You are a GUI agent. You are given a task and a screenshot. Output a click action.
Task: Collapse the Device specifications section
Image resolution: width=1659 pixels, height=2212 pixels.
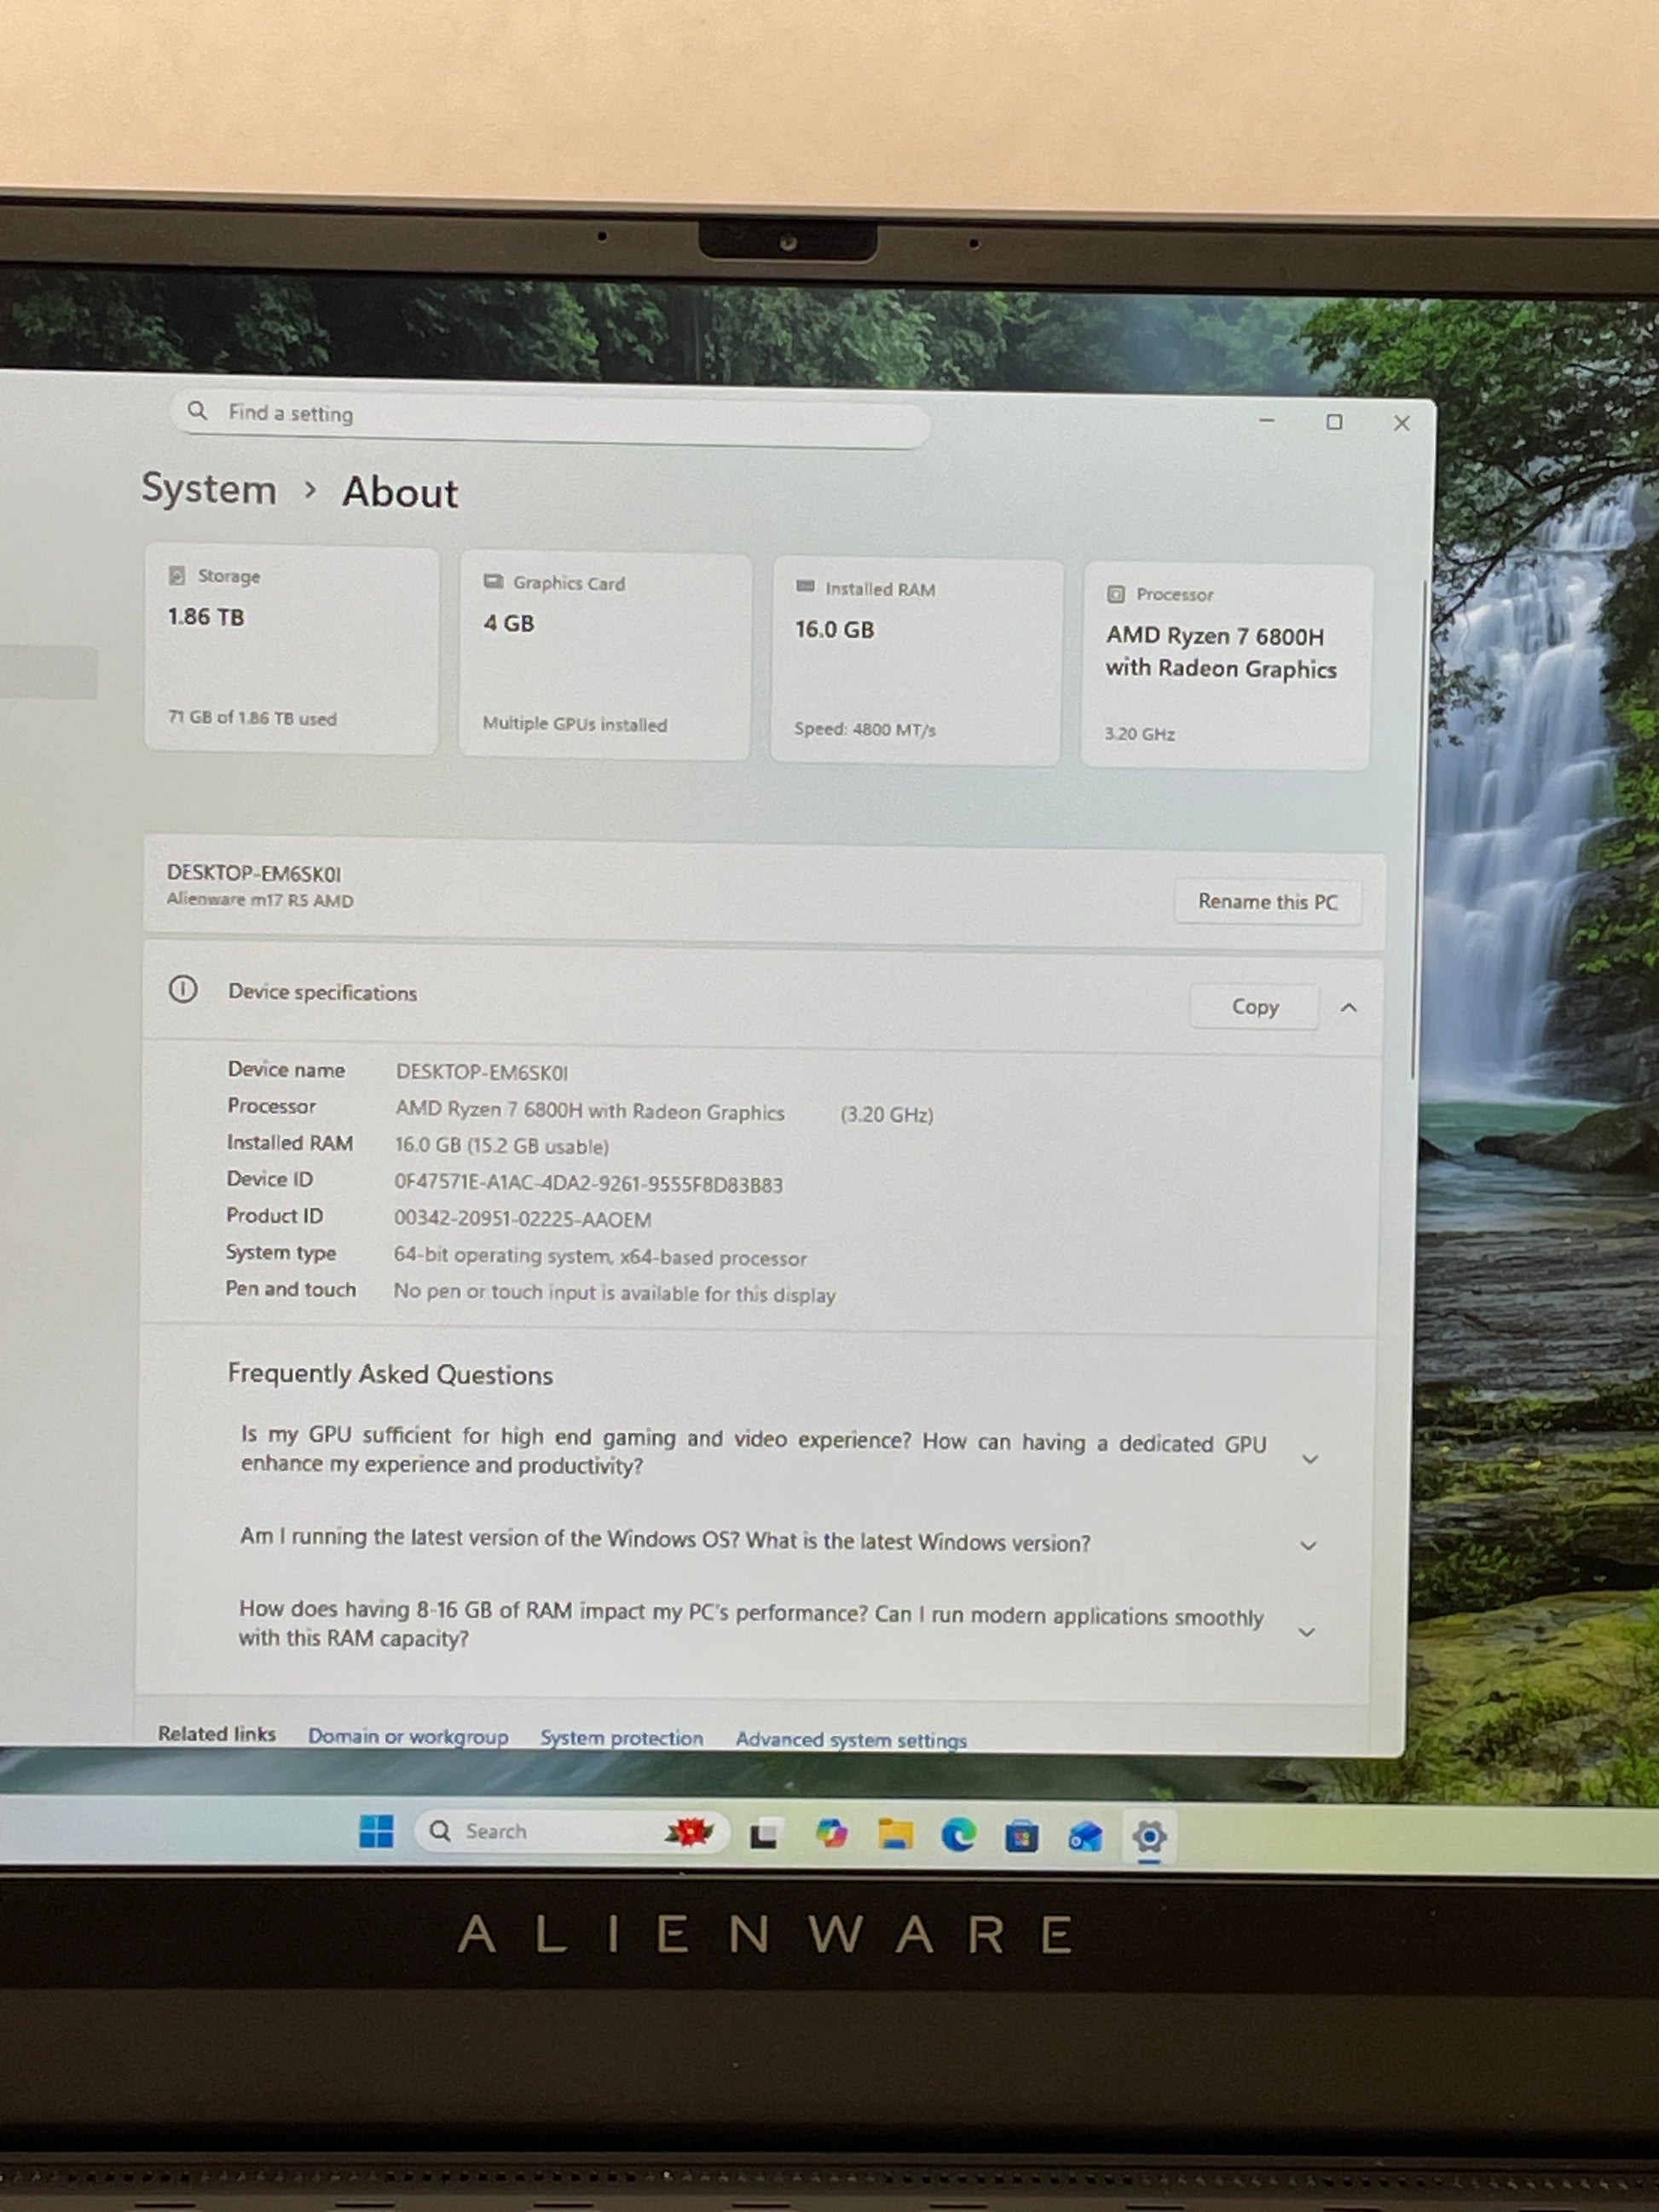1348,1008
